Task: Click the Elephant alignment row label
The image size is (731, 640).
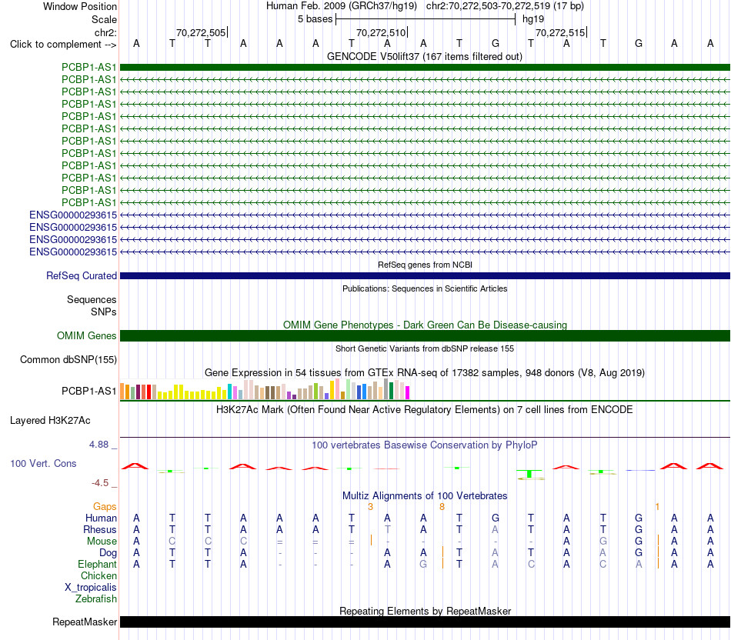Action: pyautogui.click(x=97, y=564)
